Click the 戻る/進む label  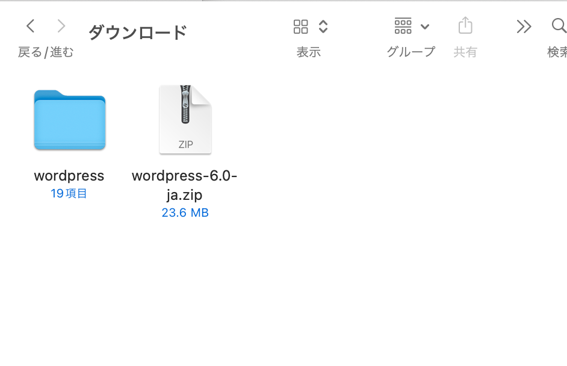click(x=46, y=52)
